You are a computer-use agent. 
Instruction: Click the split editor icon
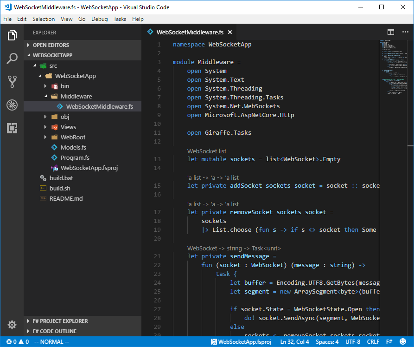[x=391, y=32]
